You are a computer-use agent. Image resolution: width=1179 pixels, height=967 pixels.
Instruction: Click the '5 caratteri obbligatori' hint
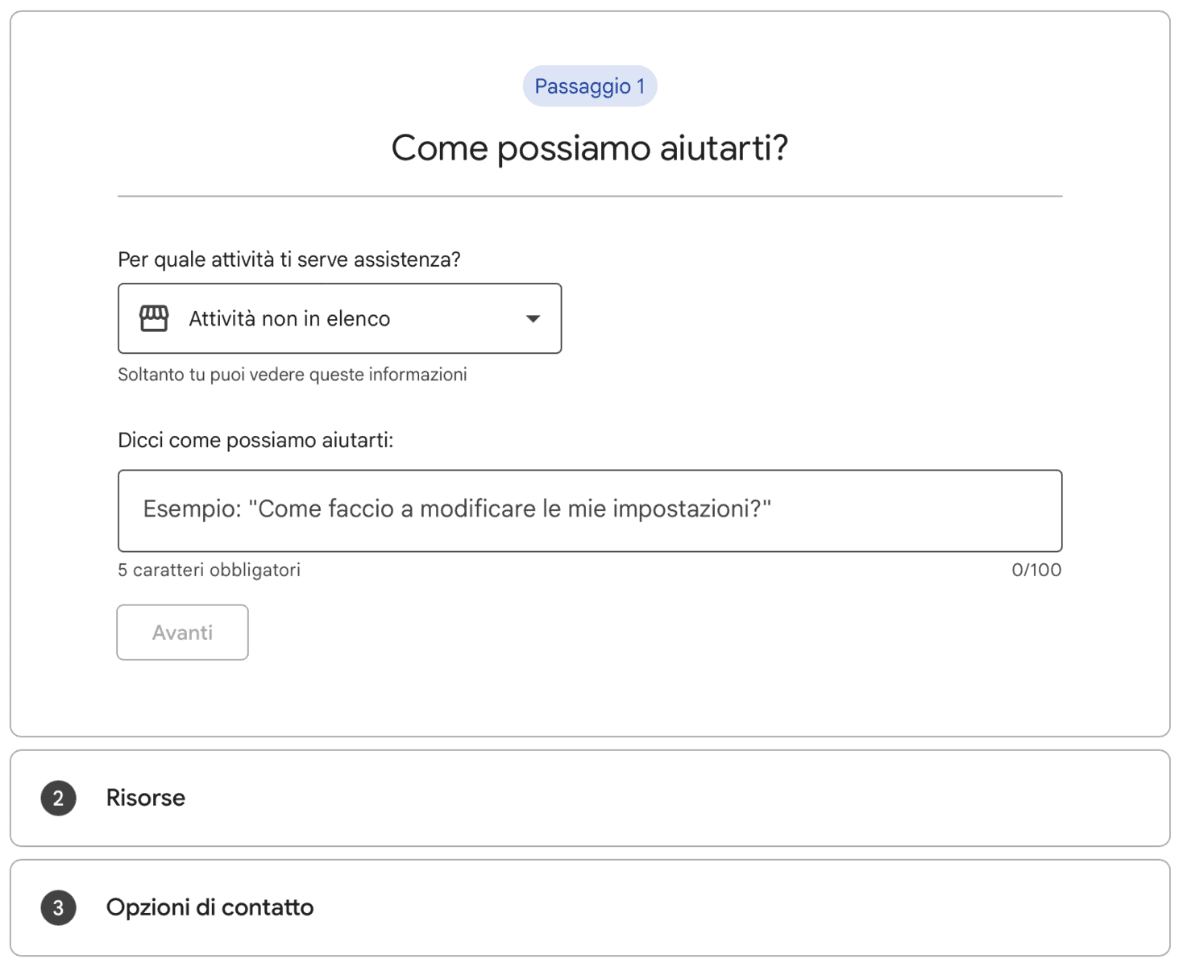coord(209,571)
